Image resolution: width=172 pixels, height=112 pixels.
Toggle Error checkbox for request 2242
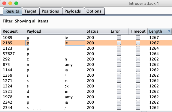pyautogui.click(x=119, y=102)
